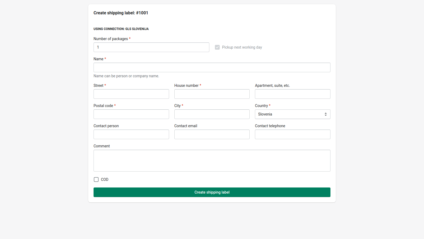Click the House number field
This screenshot has width=424, height=239.
pos(212,94)
